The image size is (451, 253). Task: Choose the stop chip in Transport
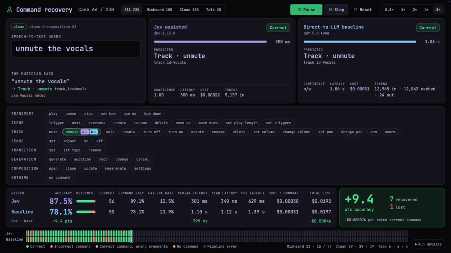(88, 114)
